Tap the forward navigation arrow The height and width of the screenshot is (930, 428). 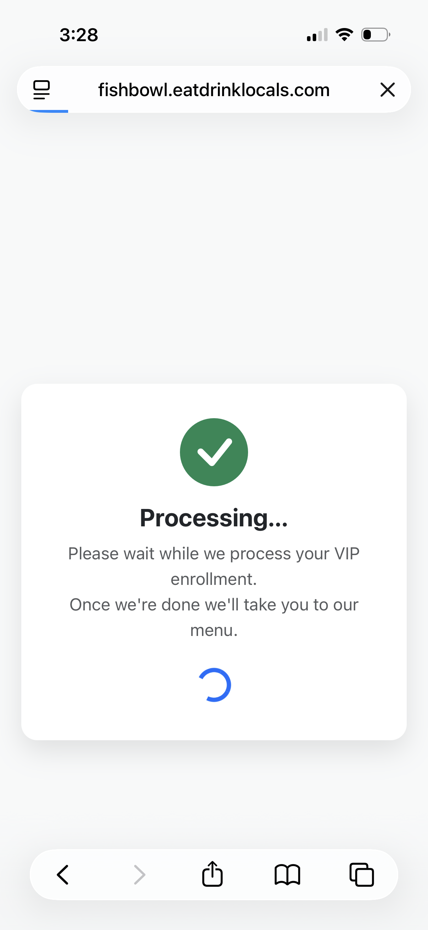[139, 874]
